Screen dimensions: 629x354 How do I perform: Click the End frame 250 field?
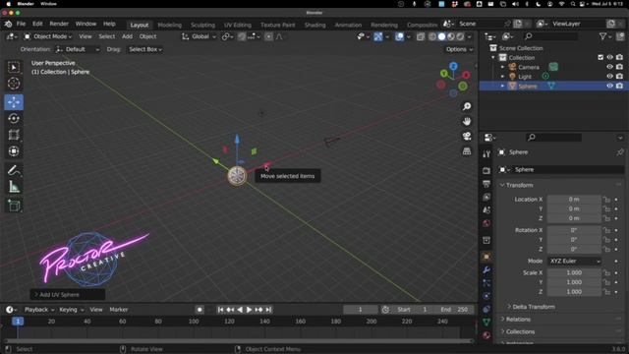454,310
